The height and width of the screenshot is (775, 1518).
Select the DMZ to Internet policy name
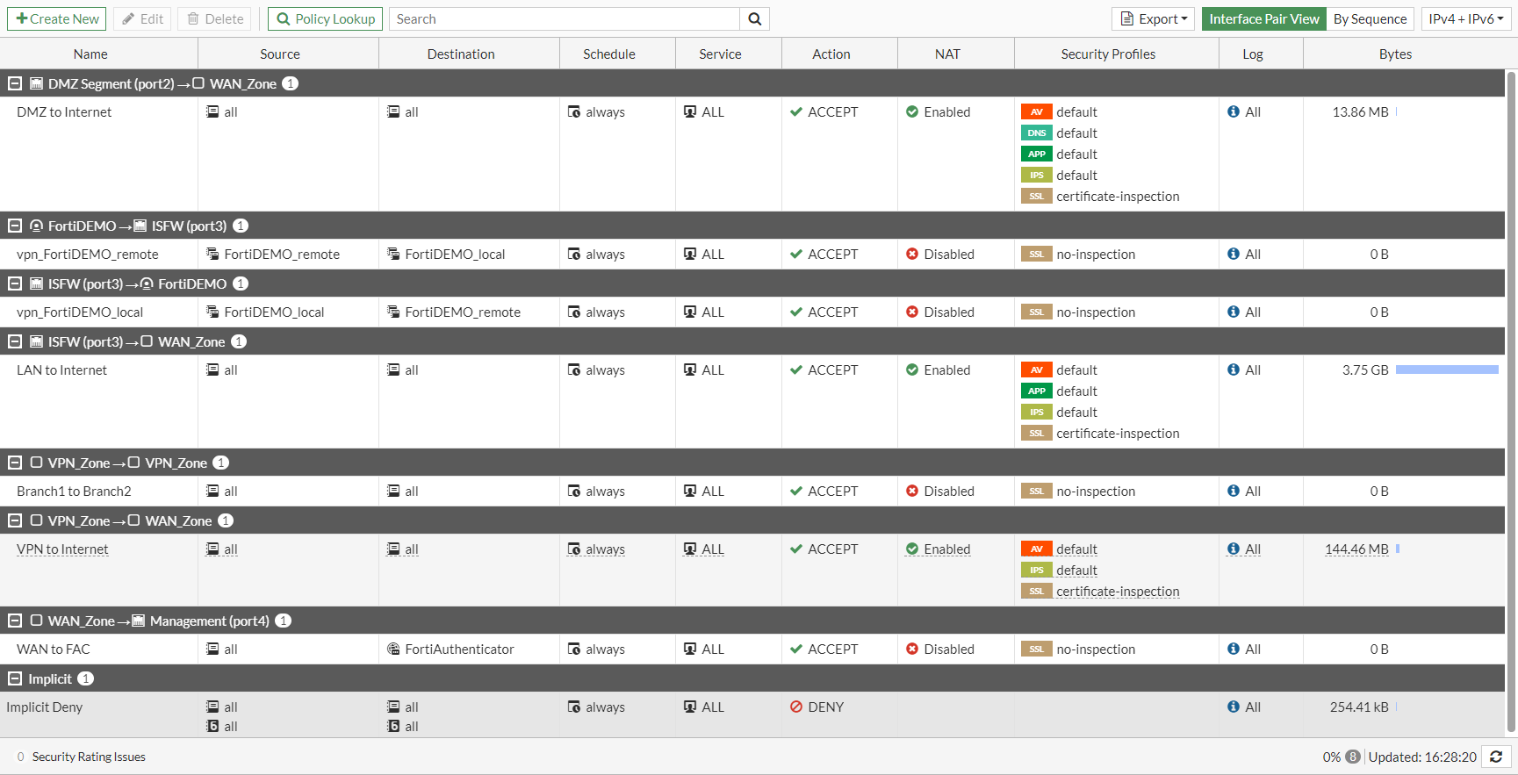[64, 112]
